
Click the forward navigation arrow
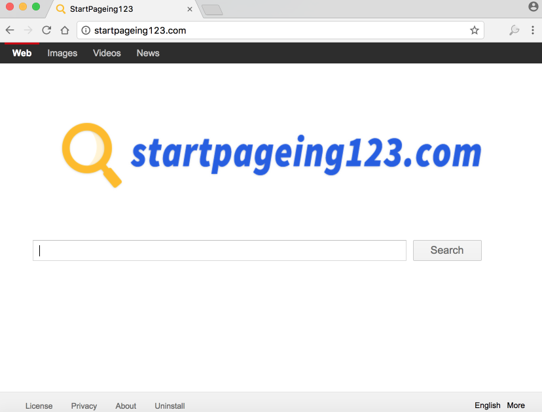click(28, 30)
